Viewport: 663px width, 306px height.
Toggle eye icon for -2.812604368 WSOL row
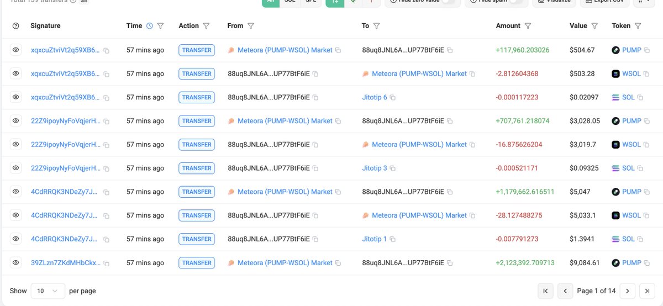(16, 73)
